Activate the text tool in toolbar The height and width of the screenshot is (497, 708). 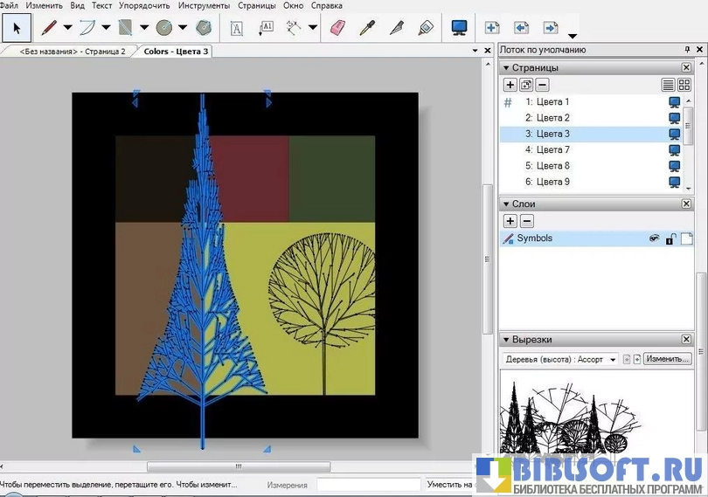tap(237, 28)
